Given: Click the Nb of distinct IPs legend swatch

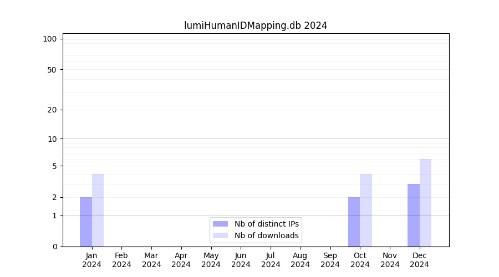Looking at the screenshot, I should [220, 224].
